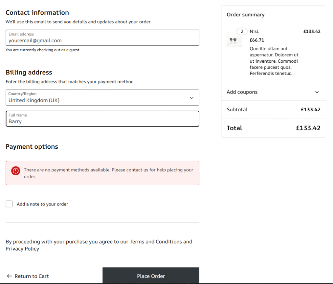This screenshot has height=284, width=333.
Task: Expand the Add coupons section
Action: 242,92
